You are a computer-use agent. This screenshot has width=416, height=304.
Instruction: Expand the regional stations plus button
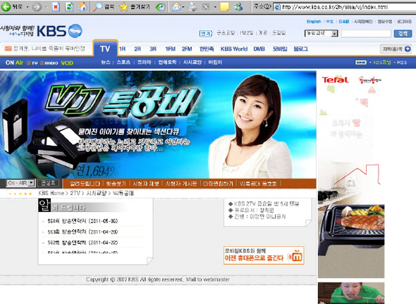(408, 49)
